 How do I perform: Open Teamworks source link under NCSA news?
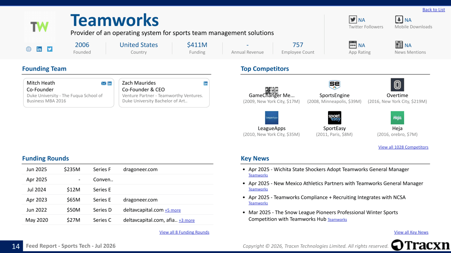pos(258,203)
